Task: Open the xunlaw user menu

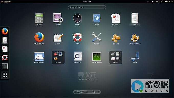Action: (169, 2)
